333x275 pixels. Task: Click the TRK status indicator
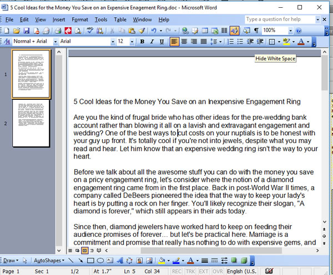point(190,271)
